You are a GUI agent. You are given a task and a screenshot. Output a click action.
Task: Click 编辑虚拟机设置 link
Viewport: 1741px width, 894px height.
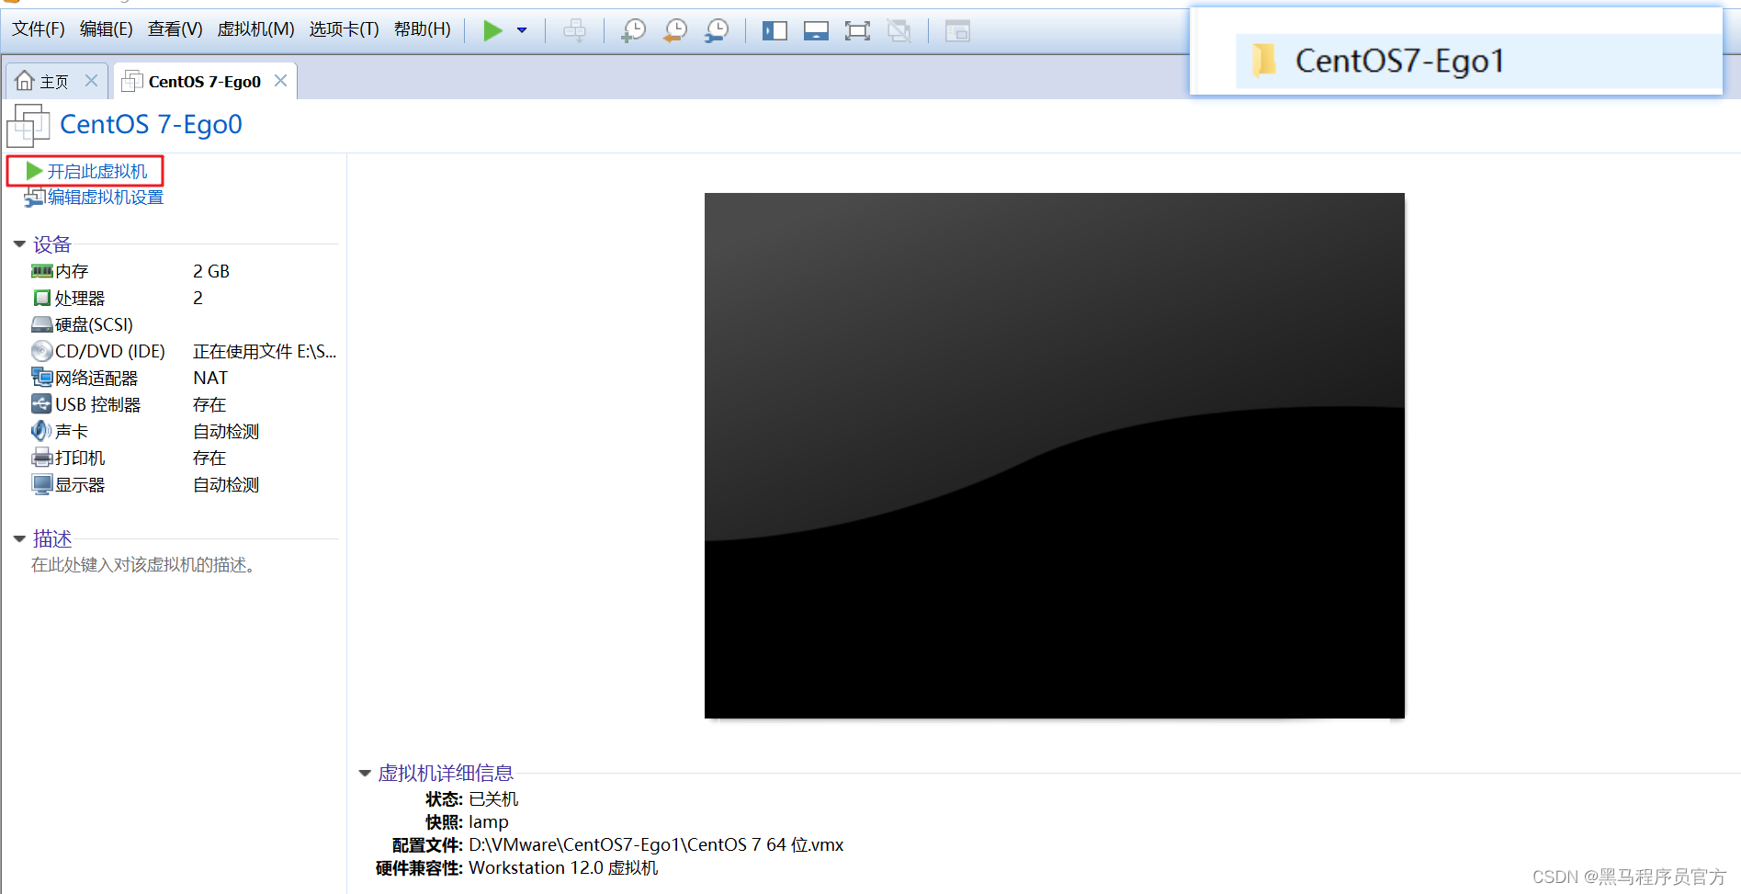click(x=106, y=198)
